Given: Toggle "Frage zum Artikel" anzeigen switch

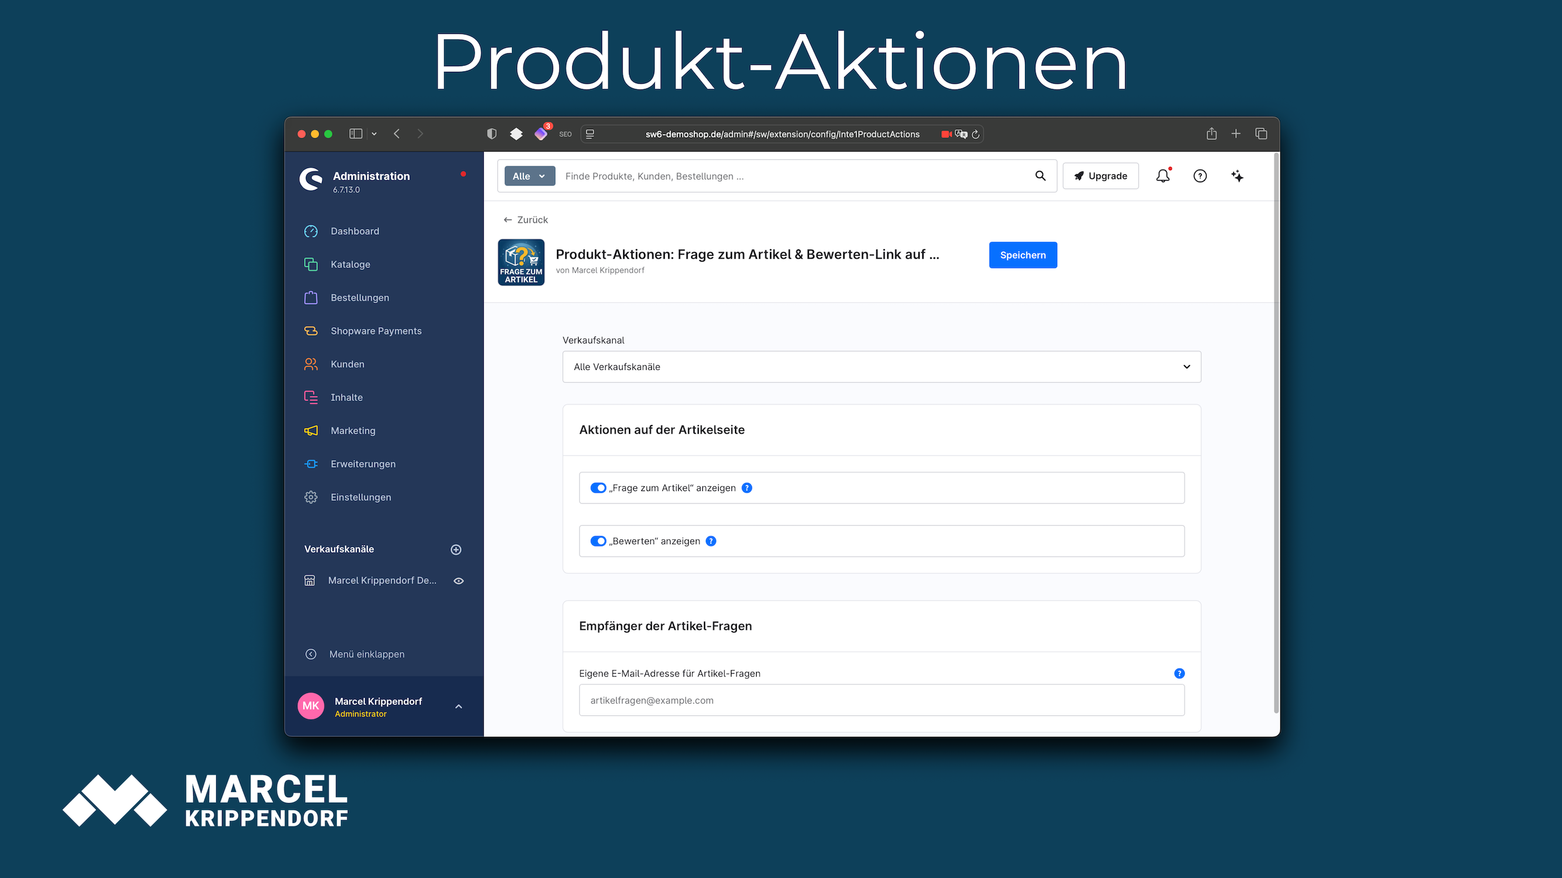Looking at the screenshot, I should [x=599, y=488].
